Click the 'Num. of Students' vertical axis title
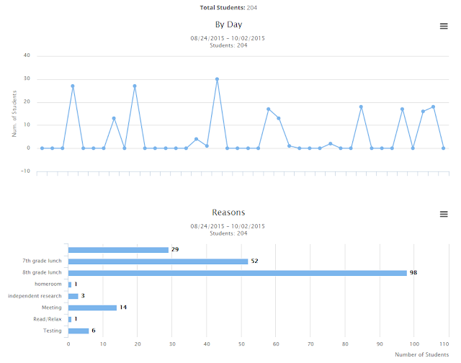This screenshot has width=461, height=363. [14, 114]
